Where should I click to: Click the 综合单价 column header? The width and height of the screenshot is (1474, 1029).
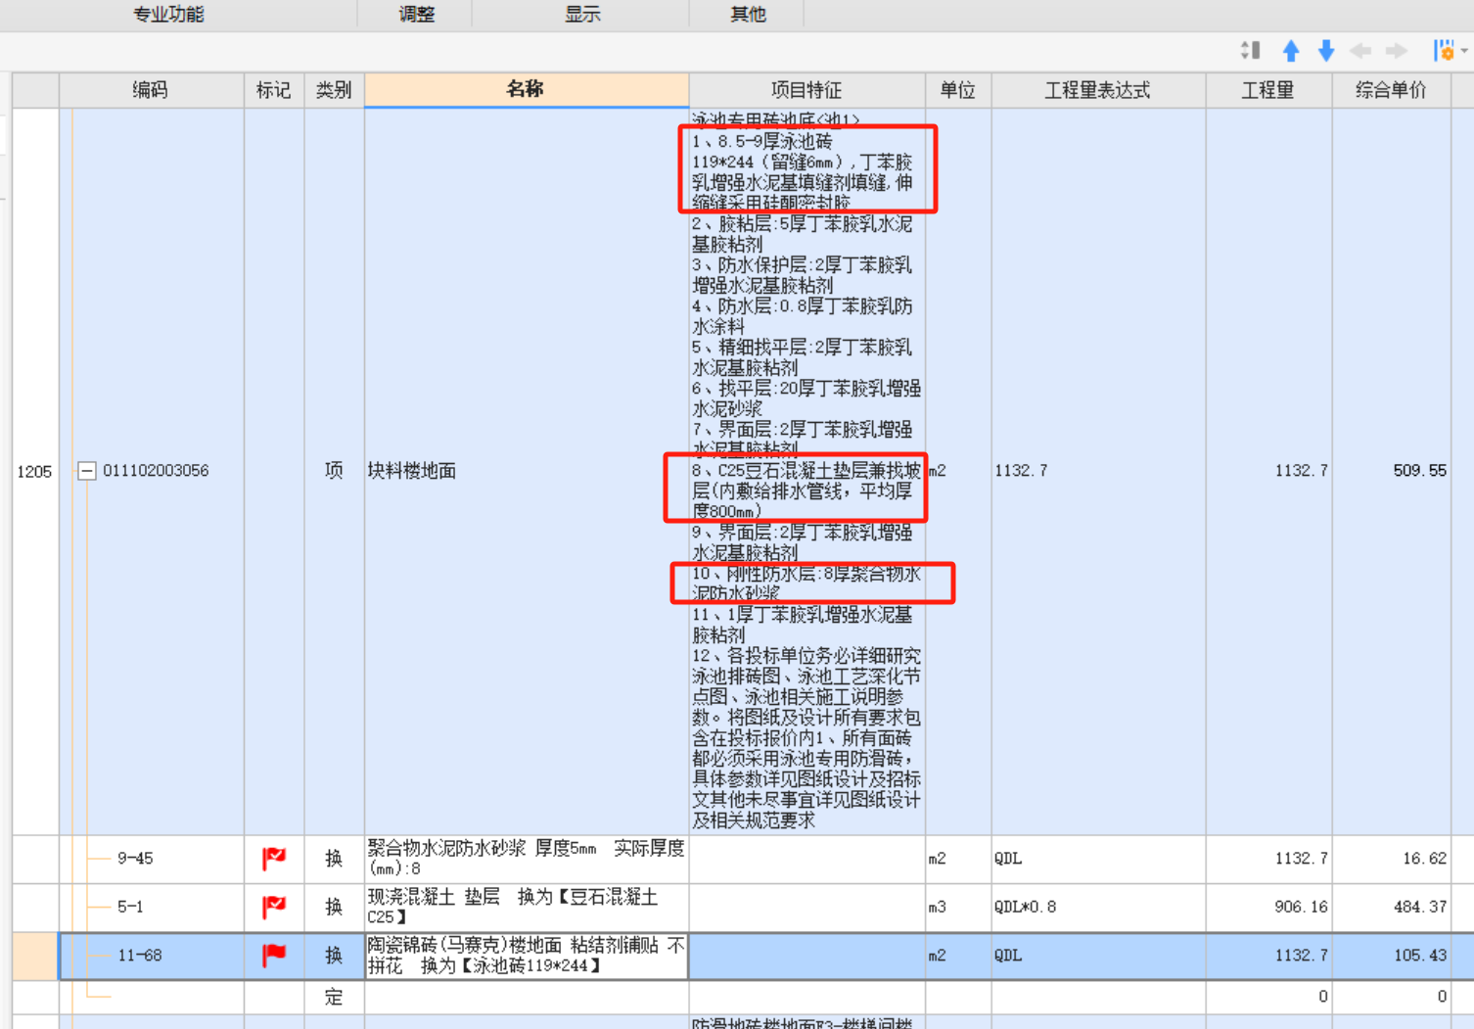[x=1391, y=90]
